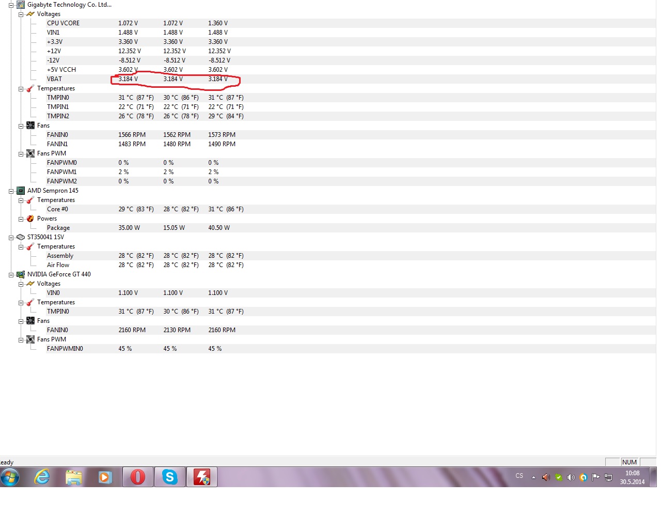
Task: Select the FANPWMIN0 row label
Action: coord(65,349)
